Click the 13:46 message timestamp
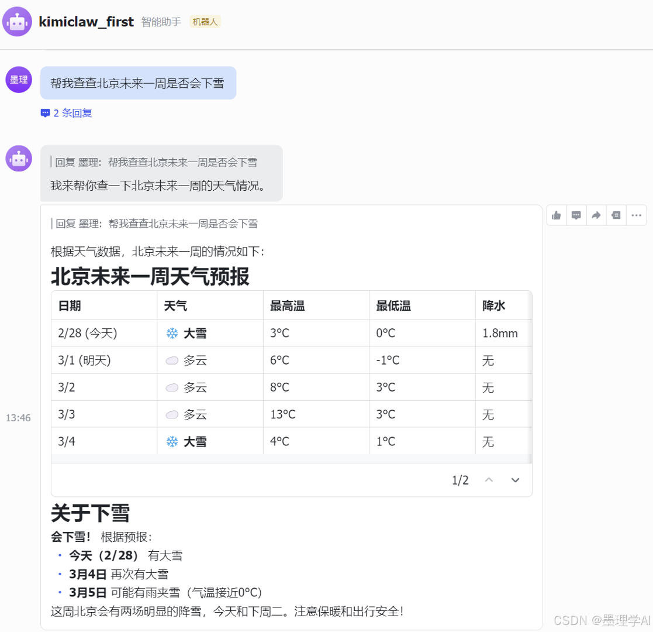The height and width of the screenshot is (632, 653). [x=18, y=418]
